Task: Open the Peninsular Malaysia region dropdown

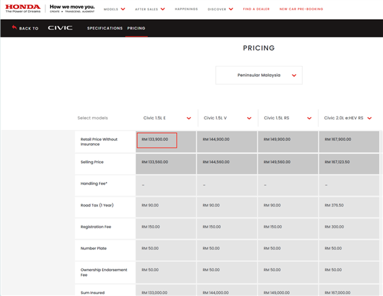Action: [x=259, y=75]
